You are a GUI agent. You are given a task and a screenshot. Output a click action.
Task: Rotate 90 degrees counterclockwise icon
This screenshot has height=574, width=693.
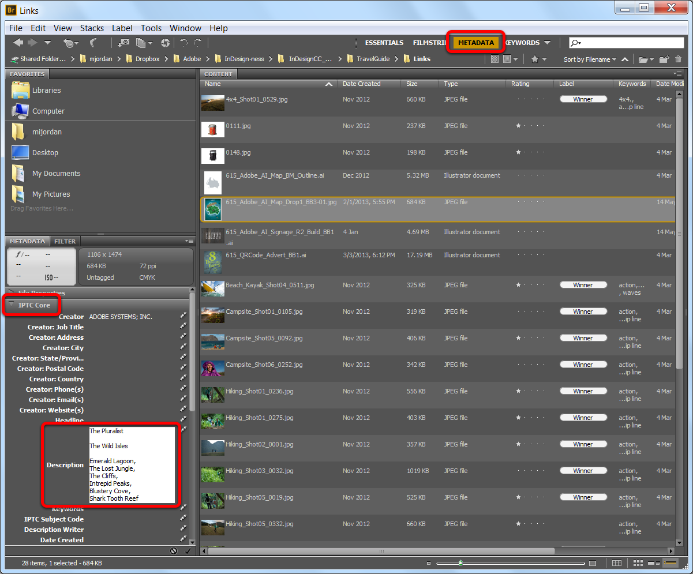(183, 43)
